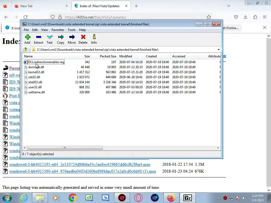Screen dimensions: 271x203
Task: Select user32.dll in the file list
Action: pyautogui.click(x=35, y=87)
